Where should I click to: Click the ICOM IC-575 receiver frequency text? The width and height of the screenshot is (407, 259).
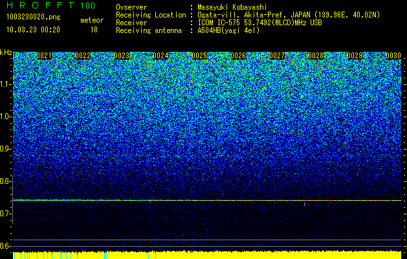(259, 23)
